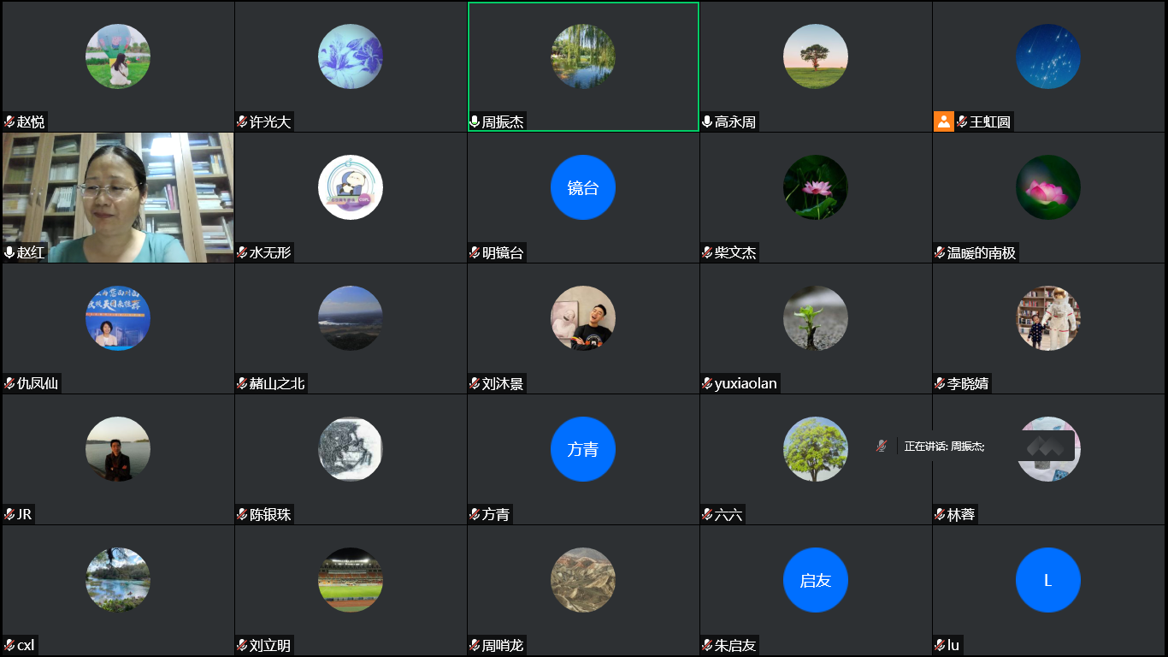Click the mic icon in the floating speaking bar
This screenshot has width=1168, height=657.
[x=882, y=446]
